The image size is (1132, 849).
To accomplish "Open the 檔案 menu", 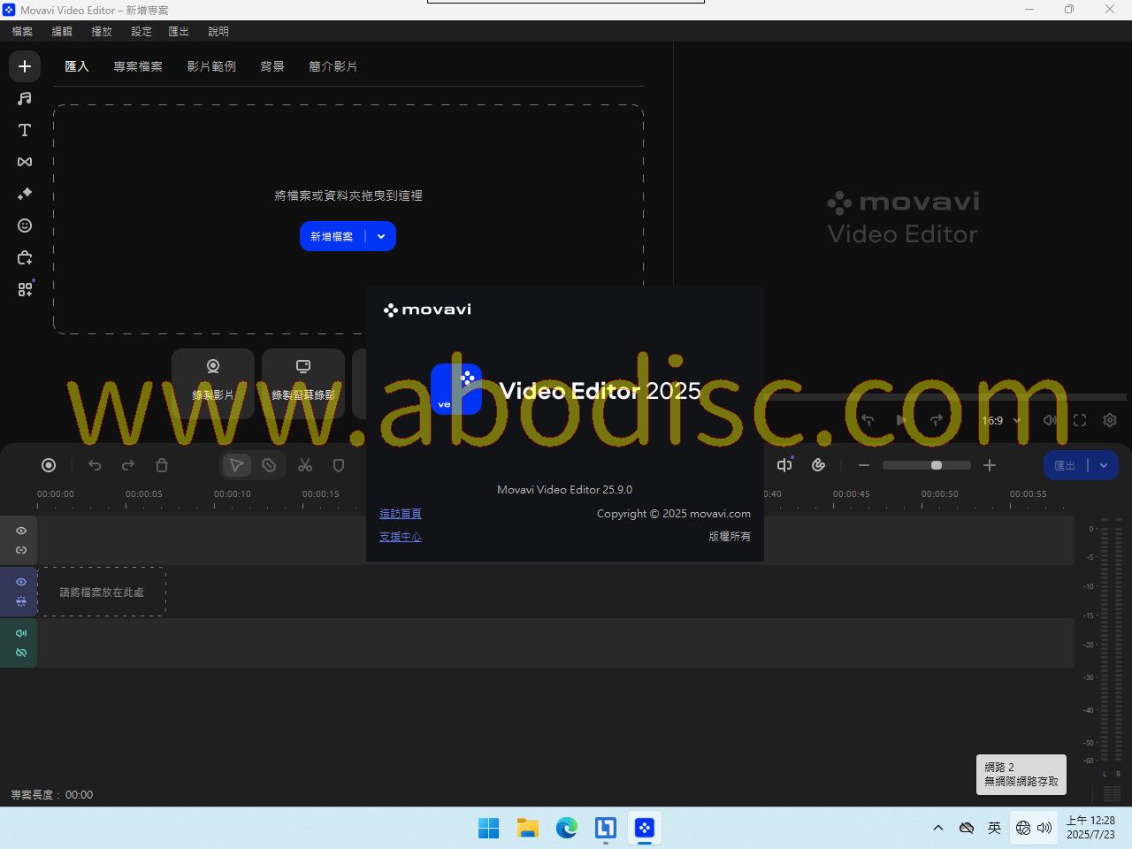I will 22,31.
